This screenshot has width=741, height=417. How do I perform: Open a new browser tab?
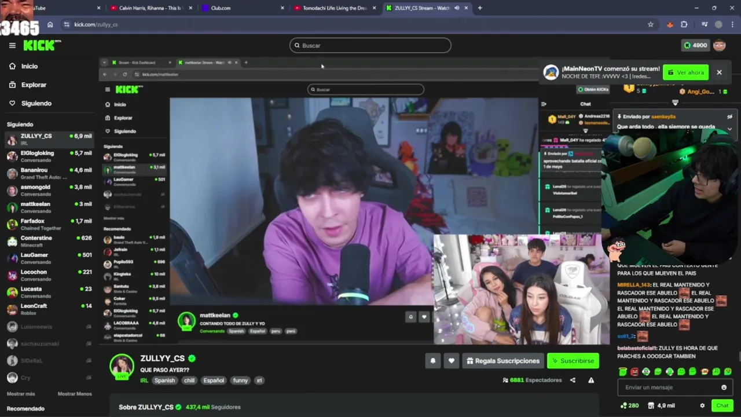click(480, 8)
